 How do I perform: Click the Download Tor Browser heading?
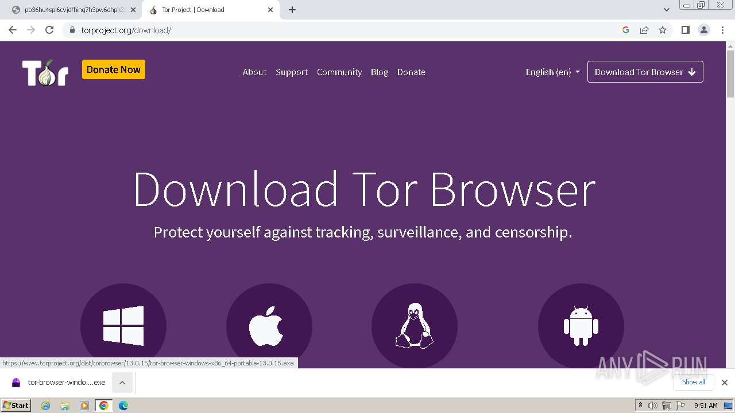click(x=364, y=189)
